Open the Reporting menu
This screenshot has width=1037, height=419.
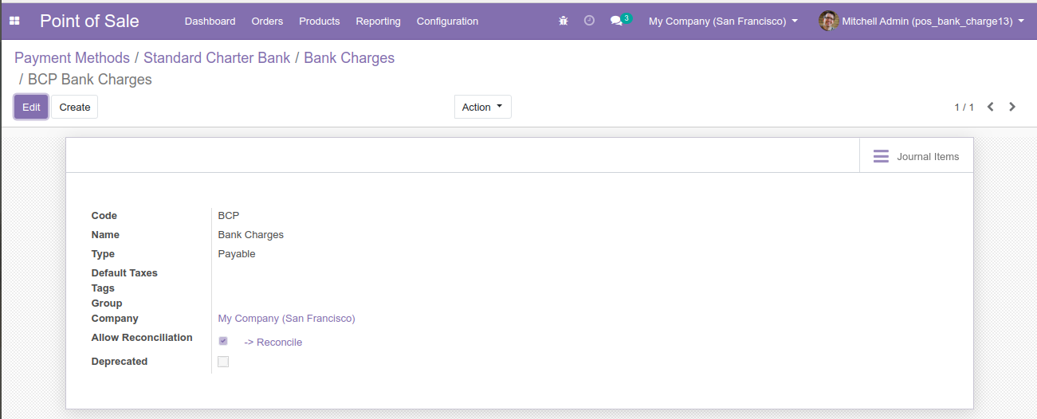point(379,21)
